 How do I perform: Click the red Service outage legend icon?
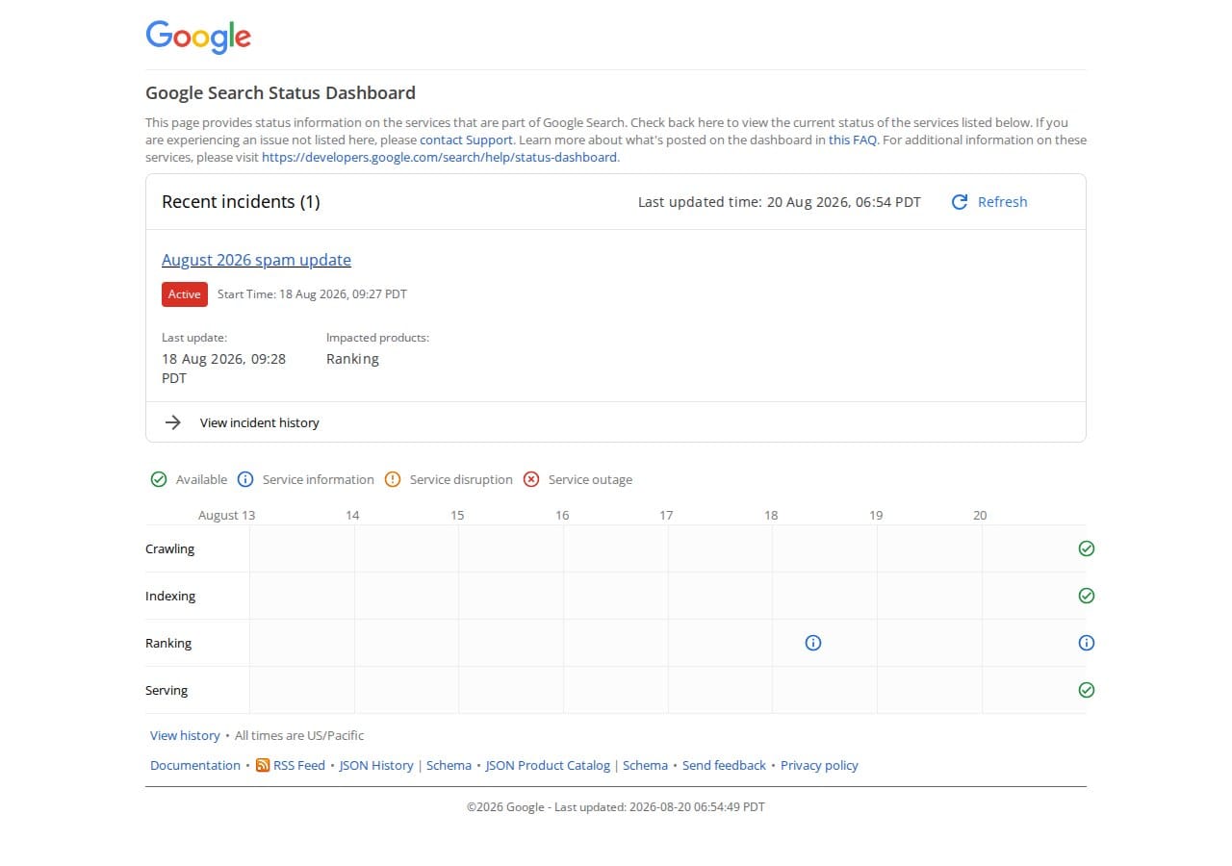pos(531,479)
